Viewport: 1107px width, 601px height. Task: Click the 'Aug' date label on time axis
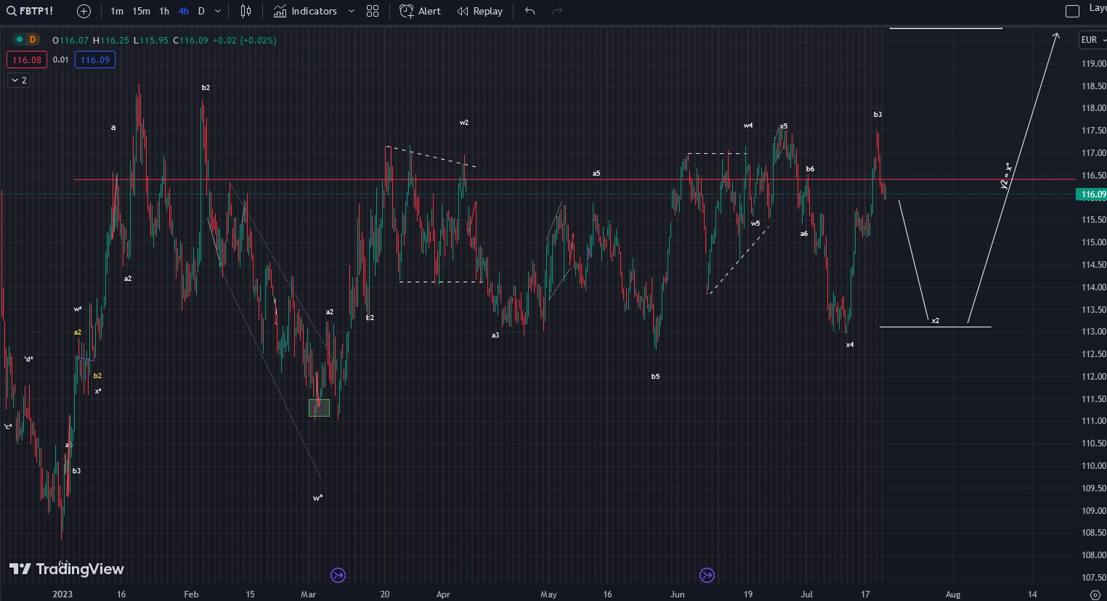click(x=953, y=594)
